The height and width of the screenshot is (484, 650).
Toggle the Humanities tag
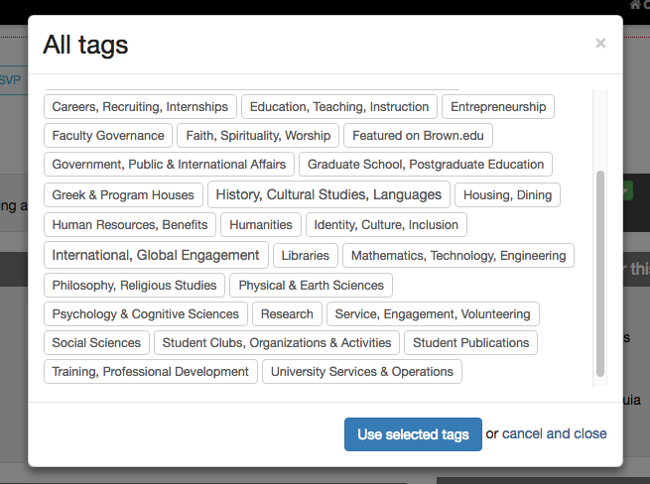tap(261, 225)
